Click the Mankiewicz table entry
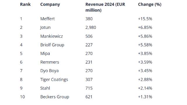 (51, 36)
